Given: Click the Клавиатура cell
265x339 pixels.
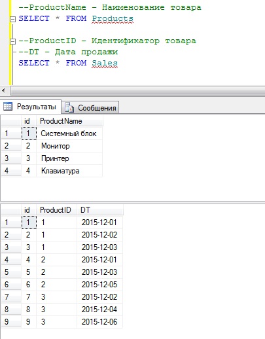Looking at the screenshot, I should pyautogui.click(x=69, y=171).
